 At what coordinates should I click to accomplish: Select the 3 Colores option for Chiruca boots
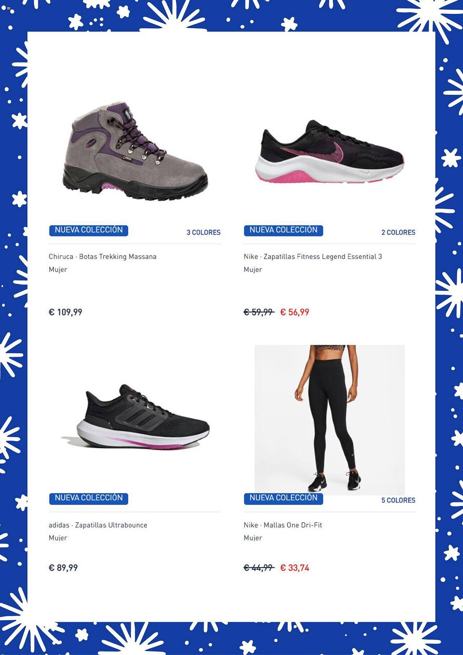pos(203,232)
